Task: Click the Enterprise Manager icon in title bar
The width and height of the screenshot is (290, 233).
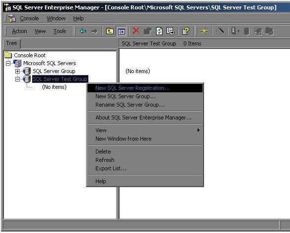Action: (7, 7)
